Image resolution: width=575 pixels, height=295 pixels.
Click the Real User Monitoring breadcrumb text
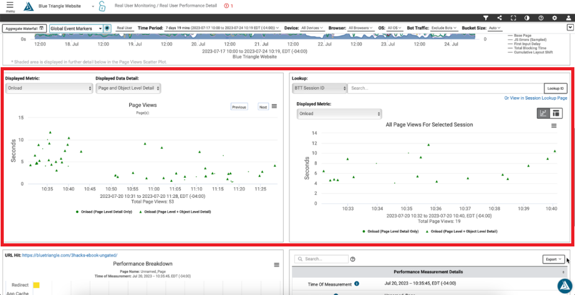tap(136, 6)
